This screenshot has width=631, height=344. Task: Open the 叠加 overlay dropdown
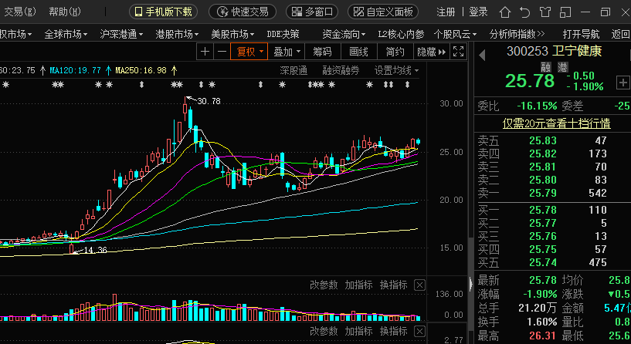coord(287,52)
